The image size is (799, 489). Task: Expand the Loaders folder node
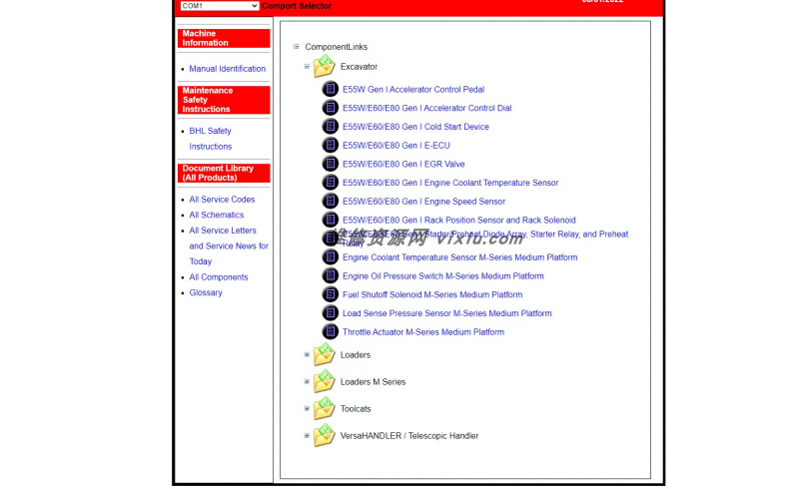307,354
